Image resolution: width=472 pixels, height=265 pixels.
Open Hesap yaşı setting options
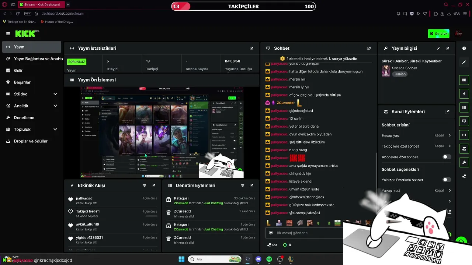pyautogui.click(x=416, y=135)
